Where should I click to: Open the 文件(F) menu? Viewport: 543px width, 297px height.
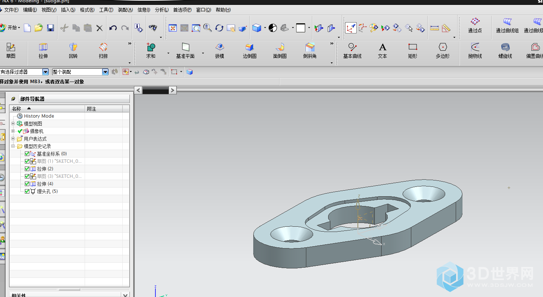tap(11, 10)
